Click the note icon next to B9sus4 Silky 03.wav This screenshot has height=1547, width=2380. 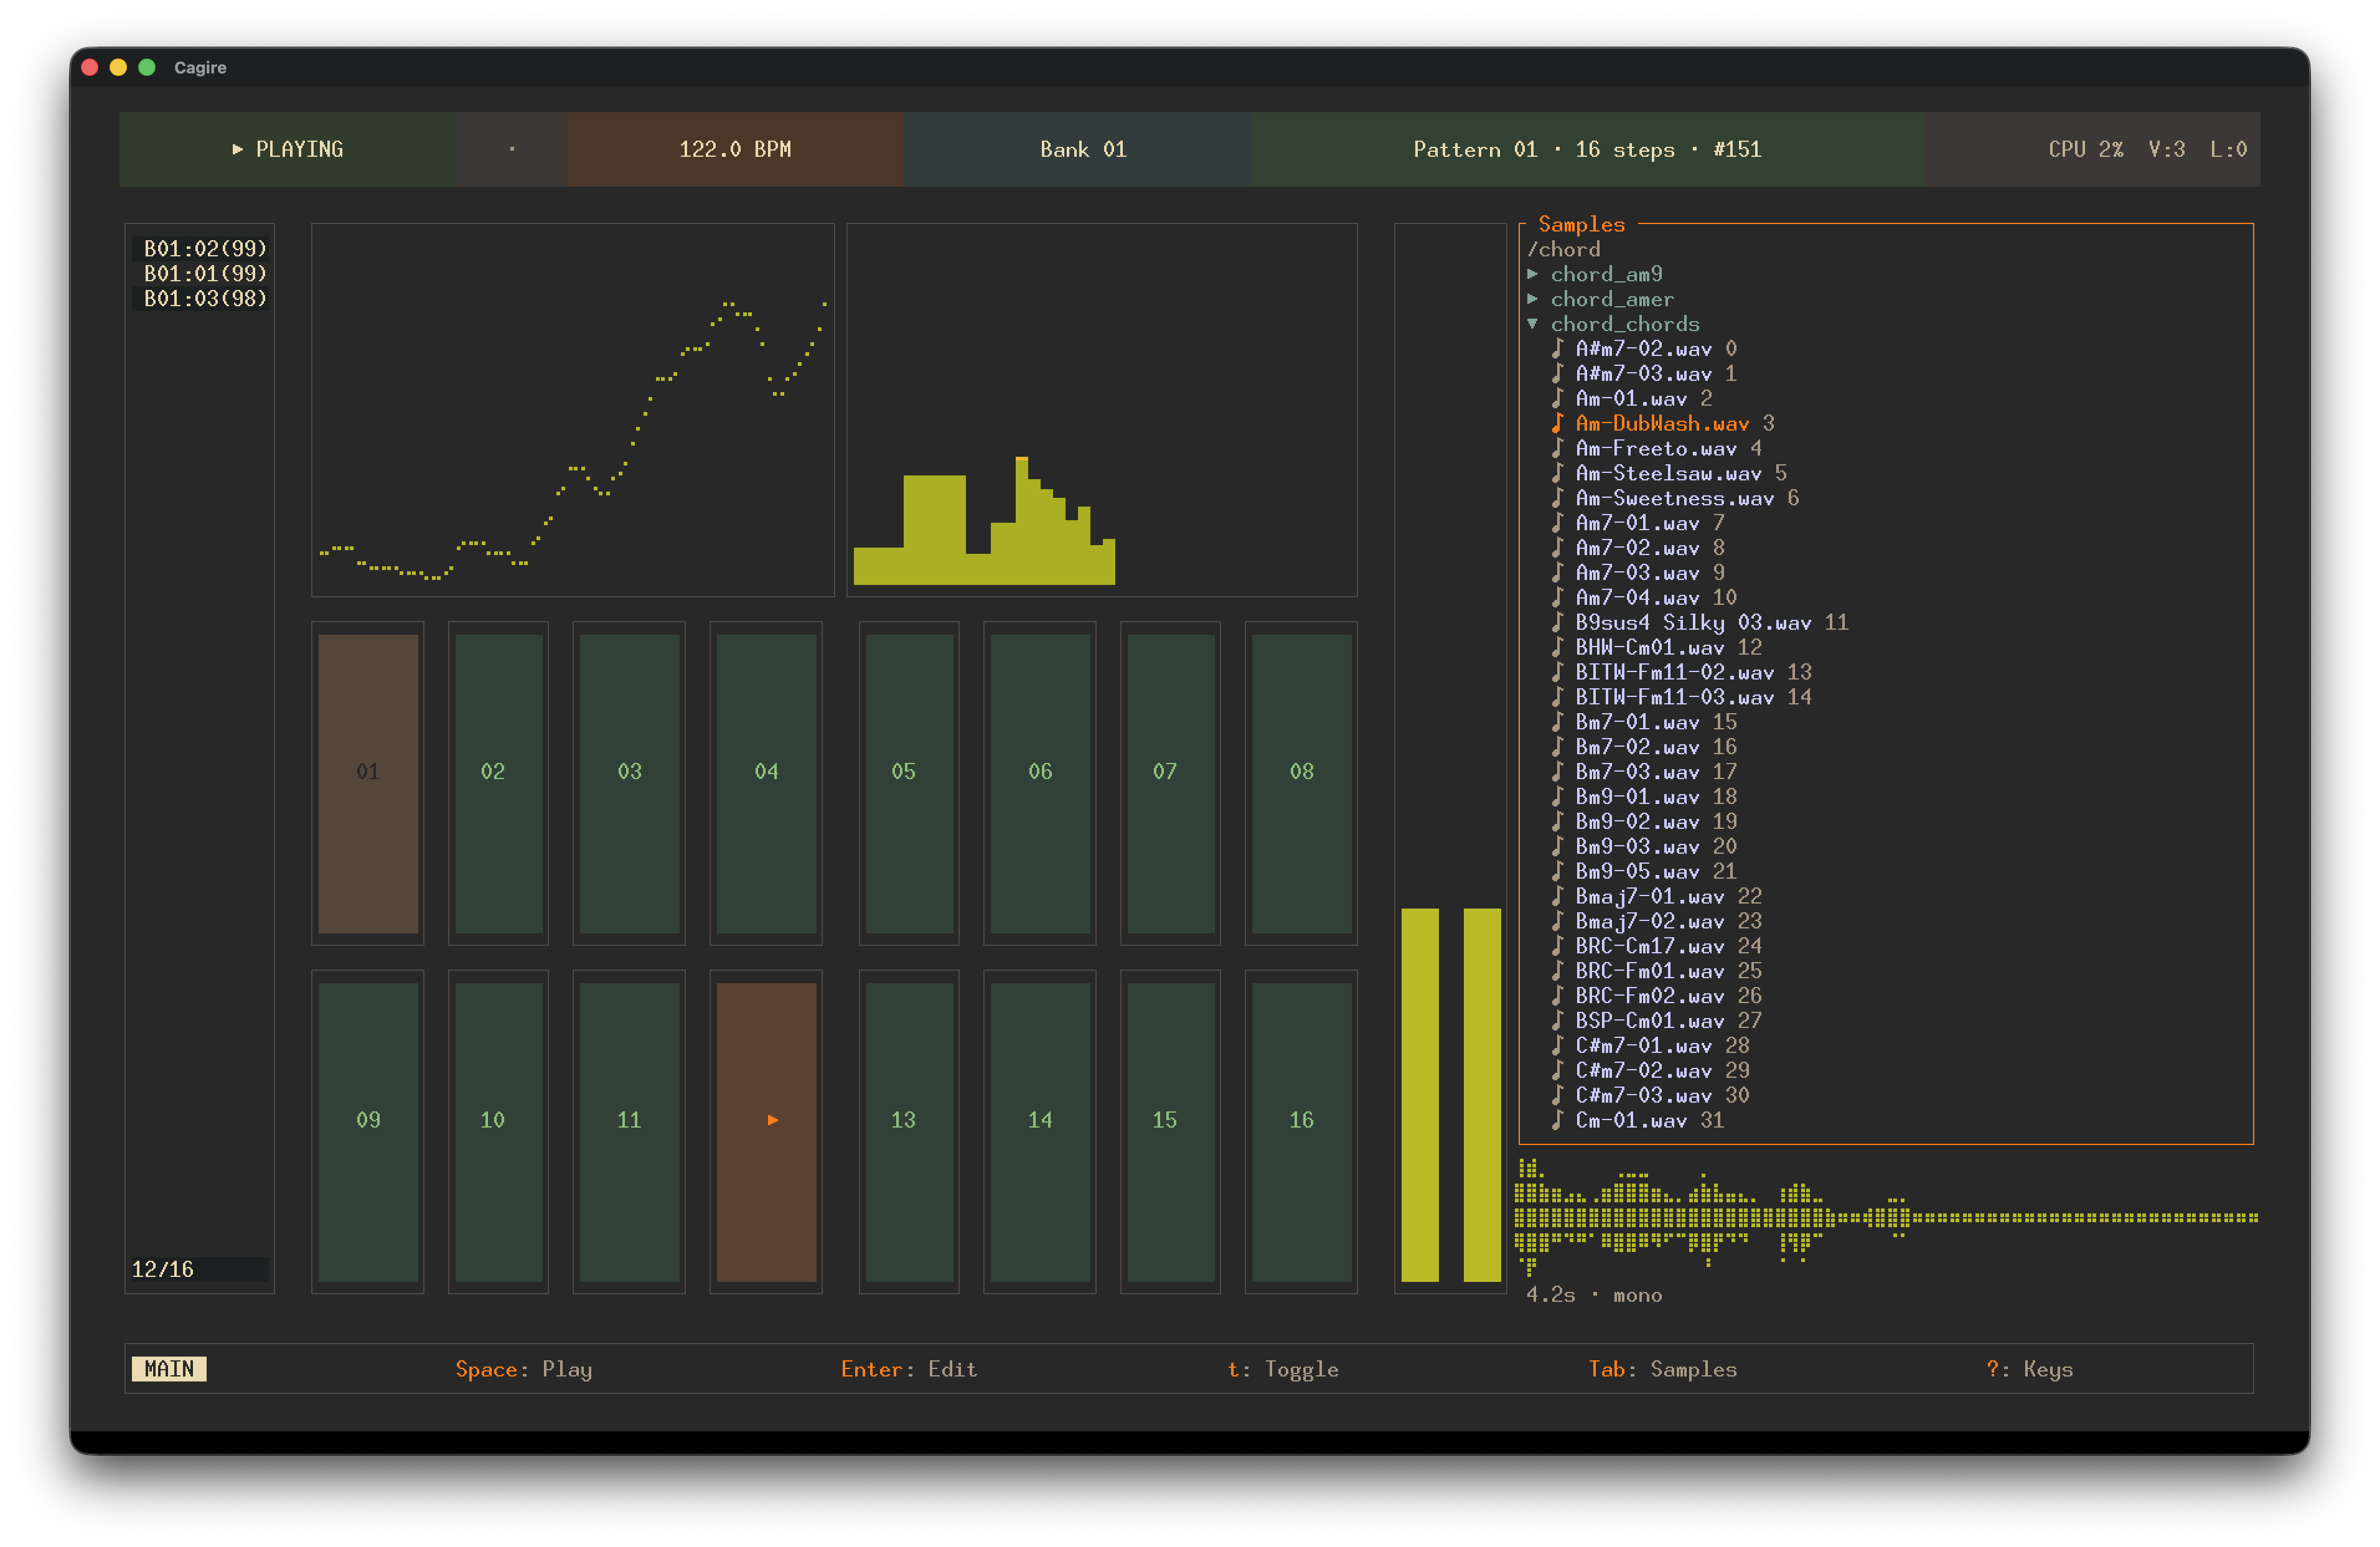coord(1557,622)
